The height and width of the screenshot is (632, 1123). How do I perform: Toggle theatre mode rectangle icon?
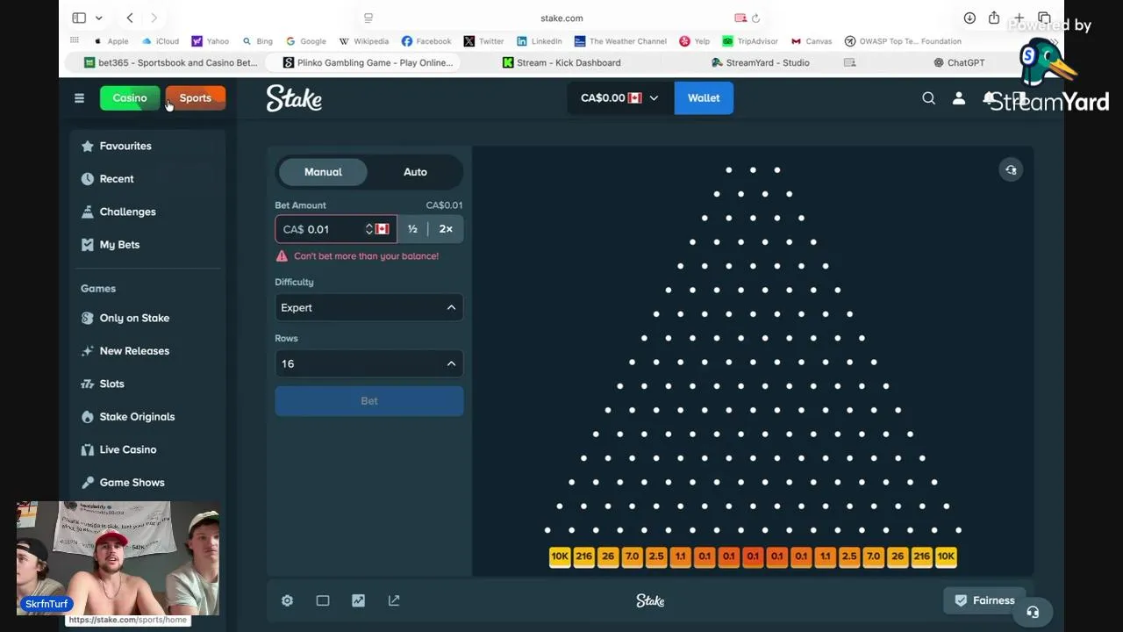[323, 600]
